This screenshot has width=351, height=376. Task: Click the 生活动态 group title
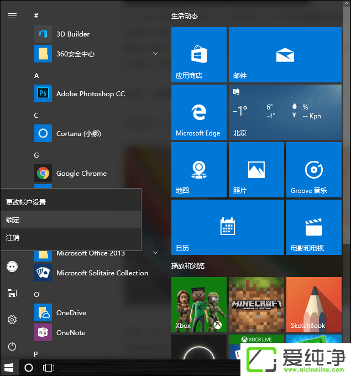(185, 16)
